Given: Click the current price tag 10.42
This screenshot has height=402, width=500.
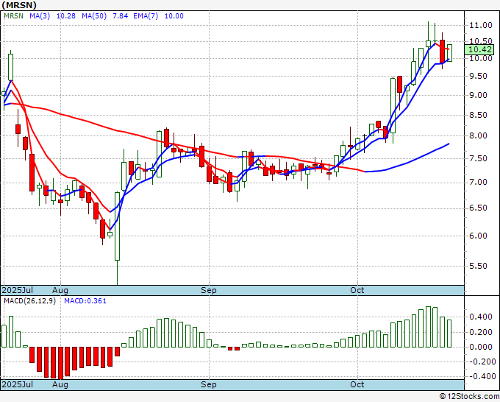Looking at the screenshot, I should [x=479, y=49].
